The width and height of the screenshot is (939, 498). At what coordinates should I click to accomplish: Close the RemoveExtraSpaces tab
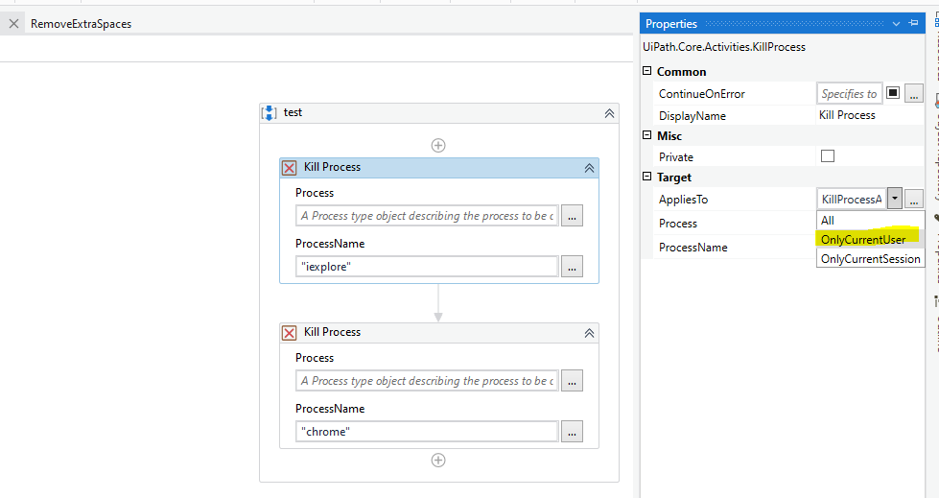[x=13, y=24]
